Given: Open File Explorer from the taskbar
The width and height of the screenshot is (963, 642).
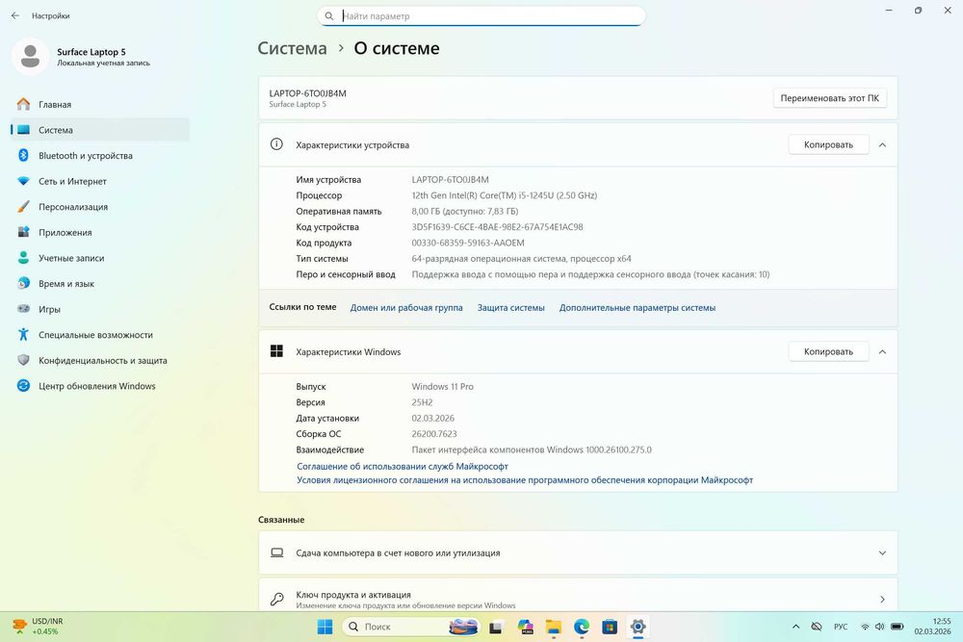Looking at the screenshot, I should coord(554,627).
